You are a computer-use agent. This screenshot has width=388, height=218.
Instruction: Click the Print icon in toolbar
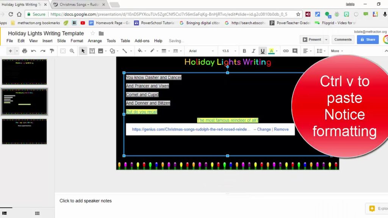[25, 51]
